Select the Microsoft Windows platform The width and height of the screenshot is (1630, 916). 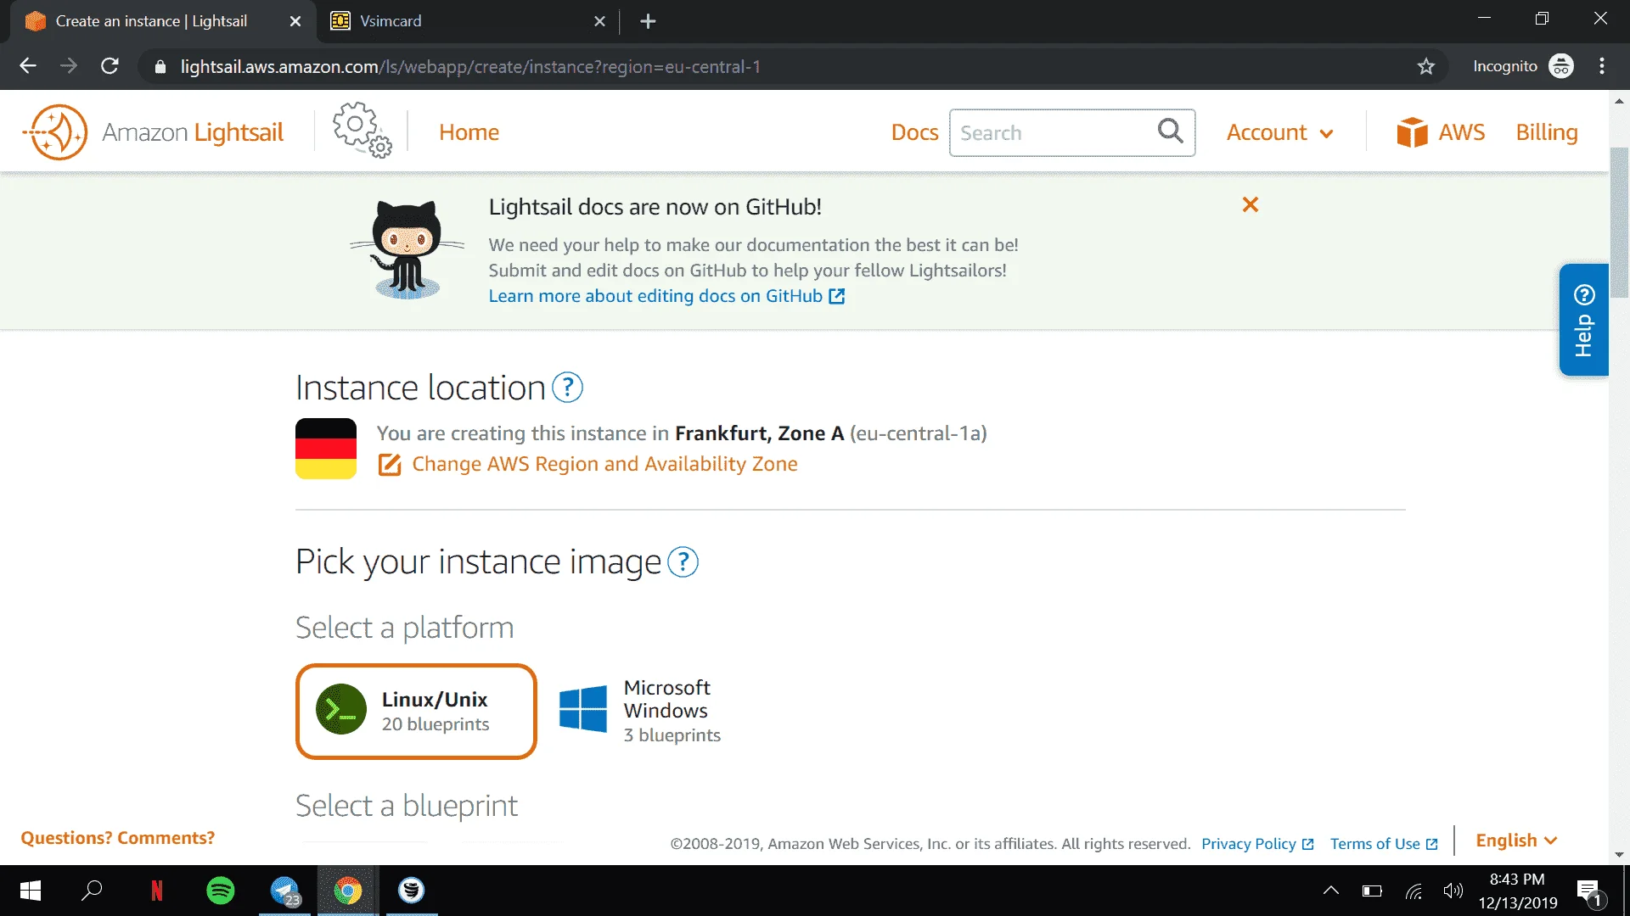641,711
